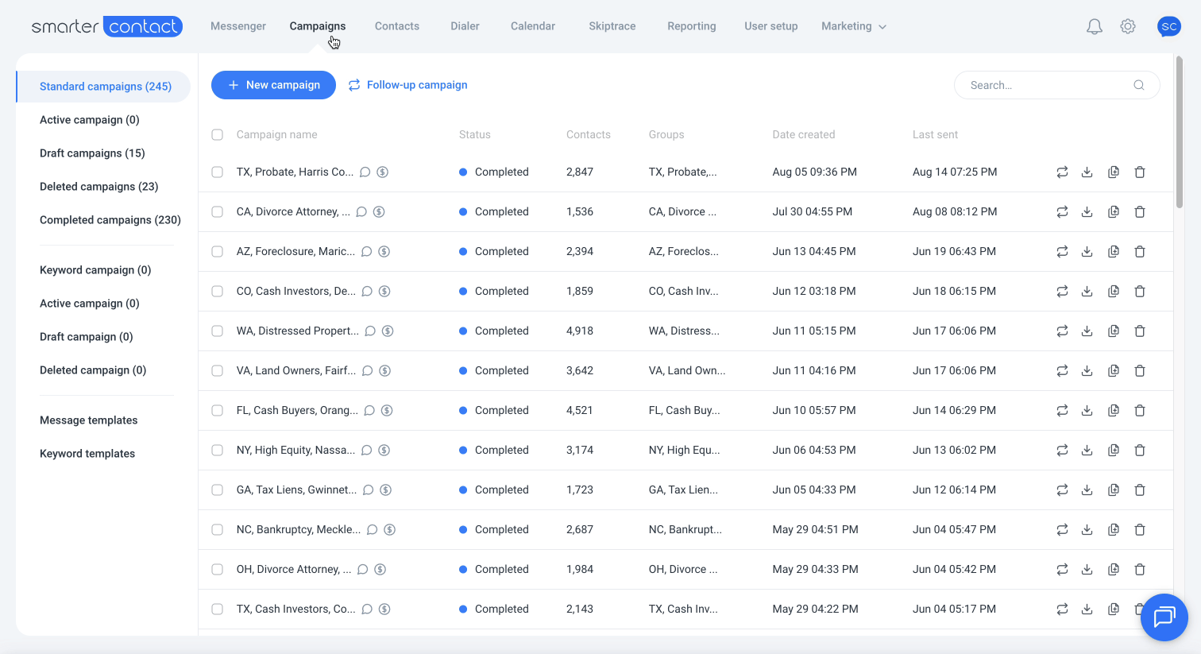Download the CO, Cash Investors campaign
Screen dimensions: 1201x654
pyautogui.click(x=1087, y=291)
